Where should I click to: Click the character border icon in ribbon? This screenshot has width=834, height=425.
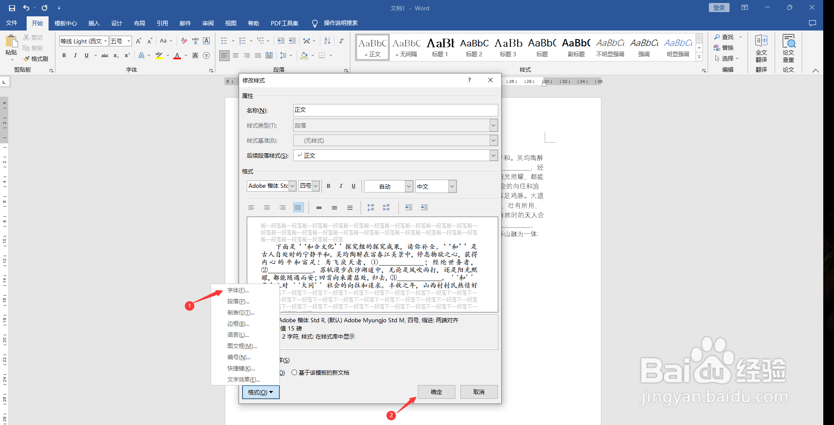tap(206, 41)
